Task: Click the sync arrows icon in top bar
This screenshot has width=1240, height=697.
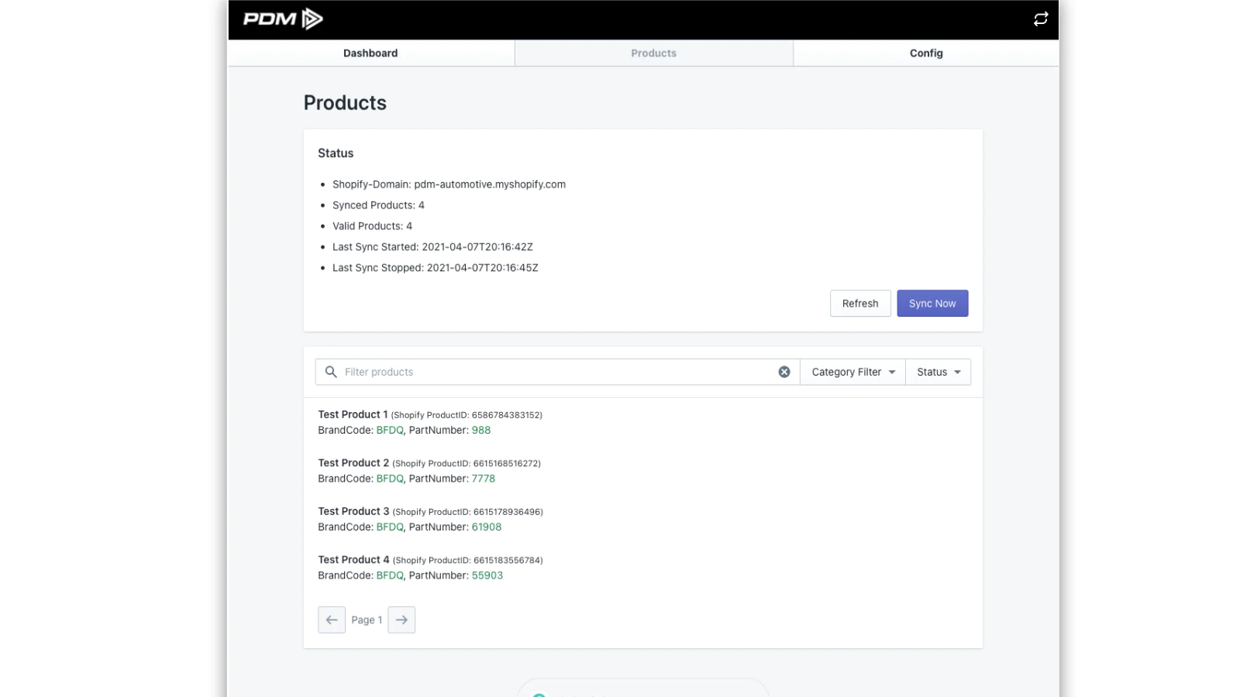Action: tap(1040, 19)
